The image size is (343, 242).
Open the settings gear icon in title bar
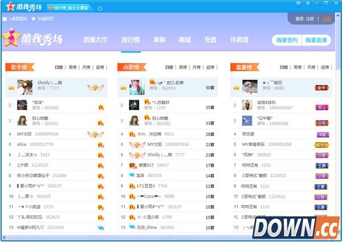point(308,3)
